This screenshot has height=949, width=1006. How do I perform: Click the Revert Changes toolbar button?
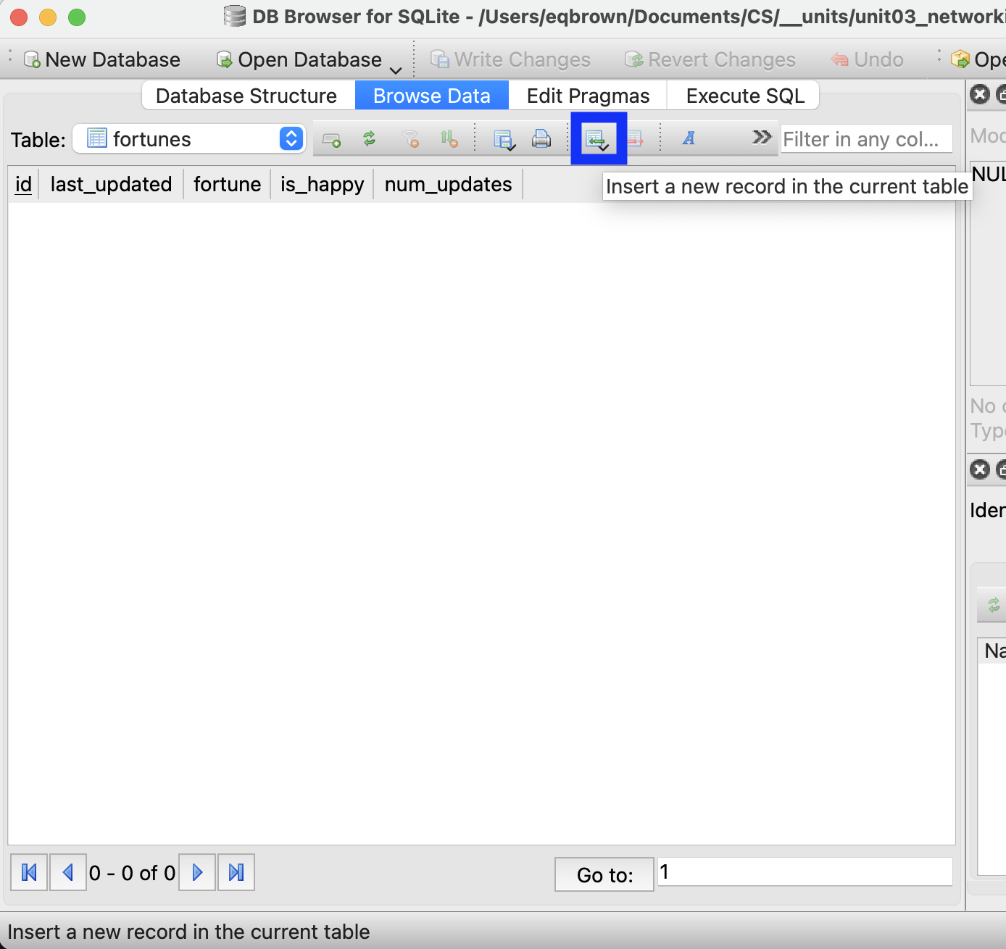pos(710,59)
